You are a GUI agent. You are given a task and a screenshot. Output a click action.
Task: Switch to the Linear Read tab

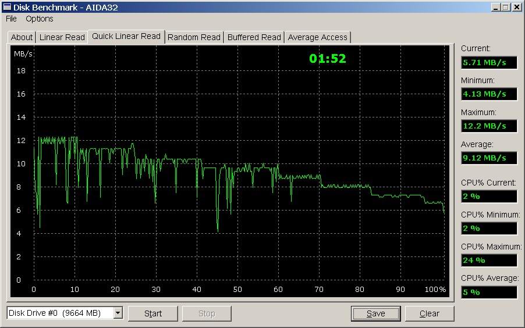[62, 37]
